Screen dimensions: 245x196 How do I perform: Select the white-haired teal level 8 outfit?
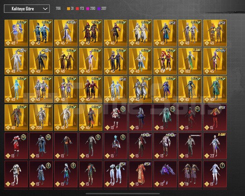(x=66, y=174)
